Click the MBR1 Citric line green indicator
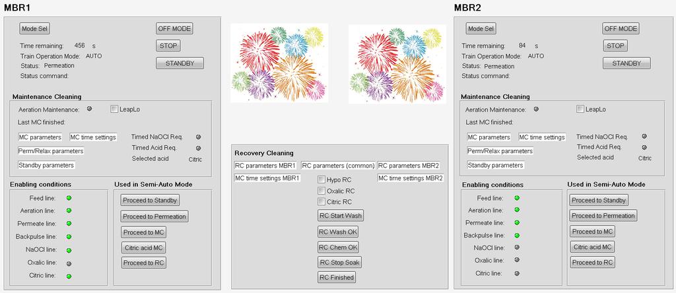This screenshot has width=676, height=293. tap(69, 277)
